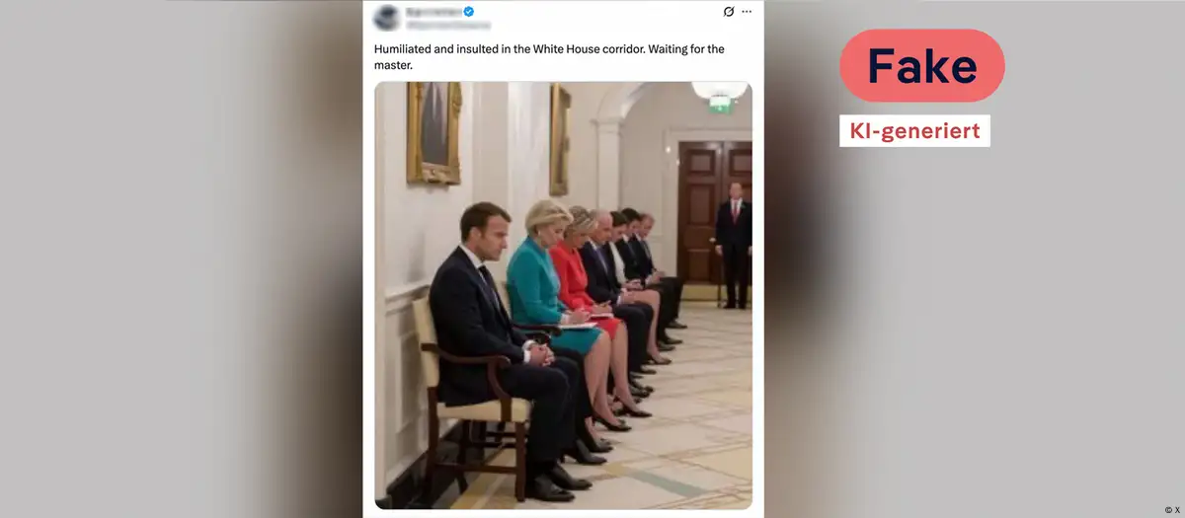Click the 'KI-generiert' label
Image resolution: width=1185 pixels, height=518 pixels.
point(915,130)
